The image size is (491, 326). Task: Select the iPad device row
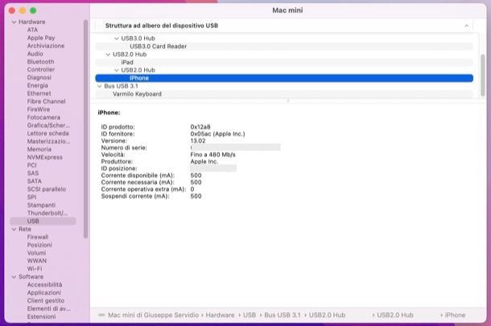click(x=284, y=62)
